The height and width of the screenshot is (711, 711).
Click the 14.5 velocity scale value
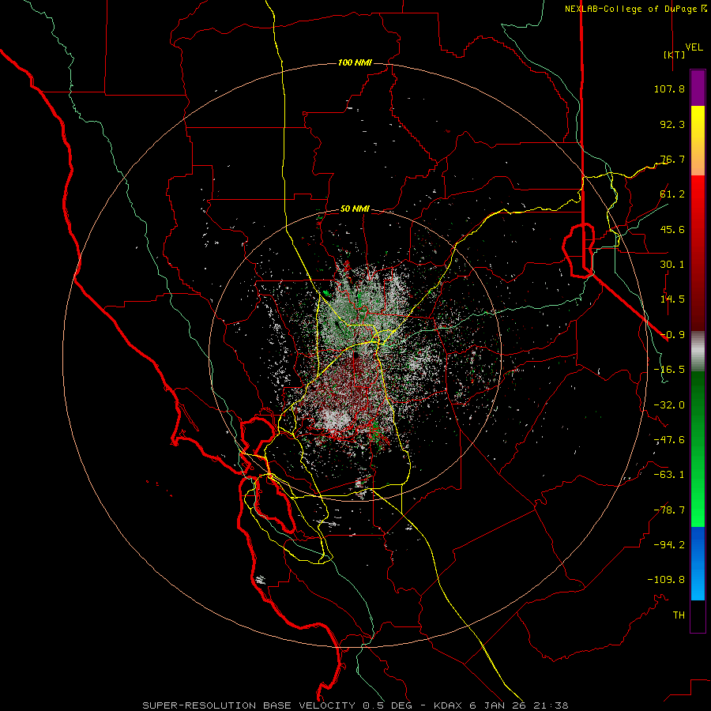coord(672,299)
